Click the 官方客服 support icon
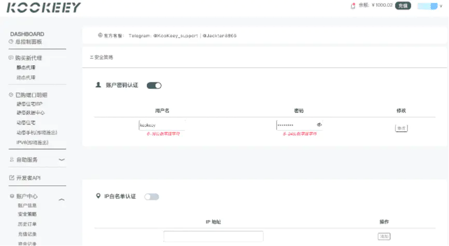Viewport: 449px width, 246px height. pyautogui.click(x=100, y=36)
